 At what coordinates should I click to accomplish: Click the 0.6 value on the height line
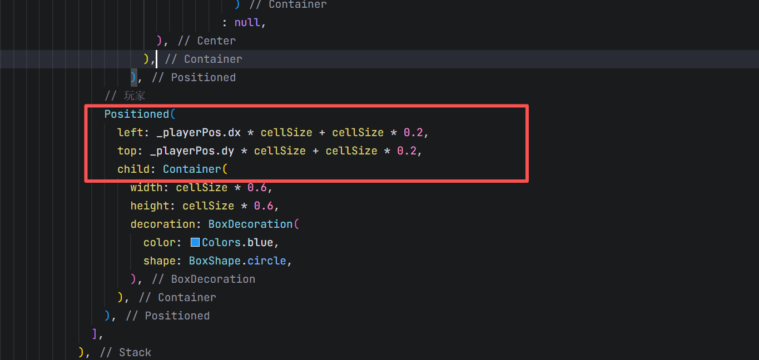pyautogui.click(x=264, y=206)
